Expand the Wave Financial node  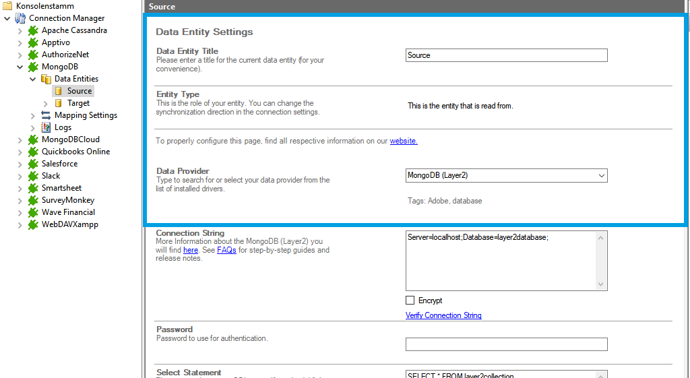click(x=20, y=212)
